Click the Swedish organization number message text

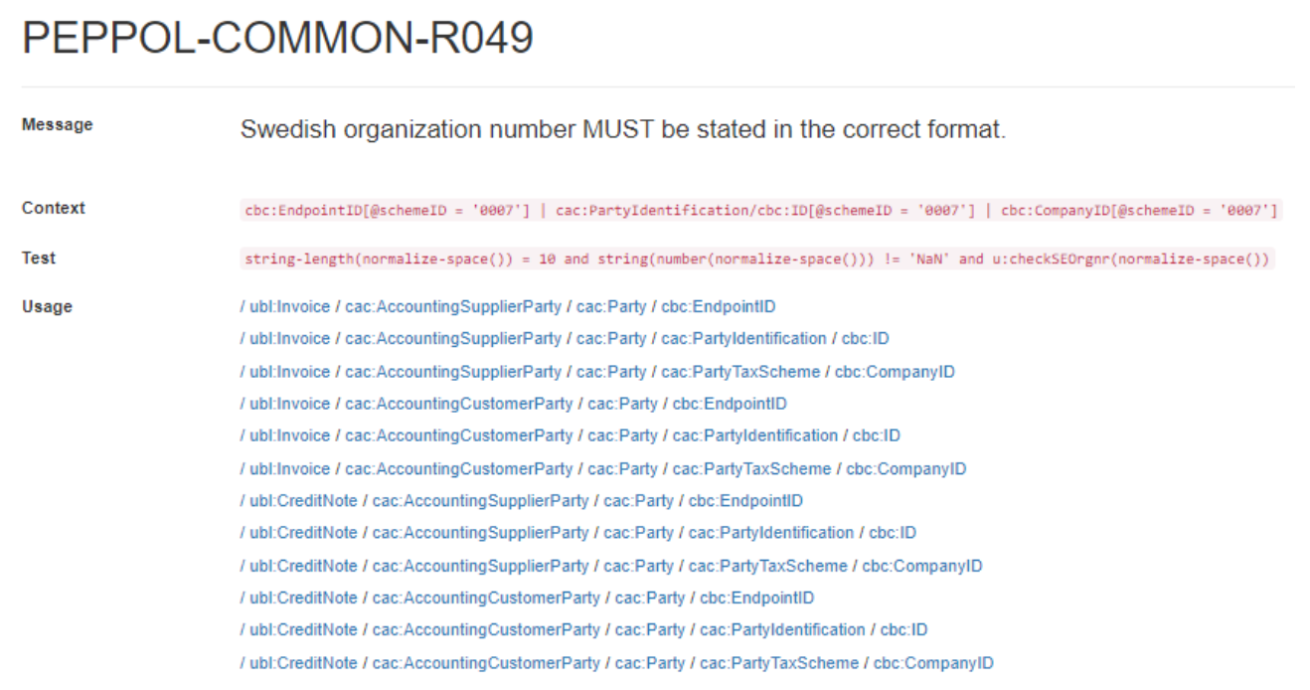coord(622,130)
